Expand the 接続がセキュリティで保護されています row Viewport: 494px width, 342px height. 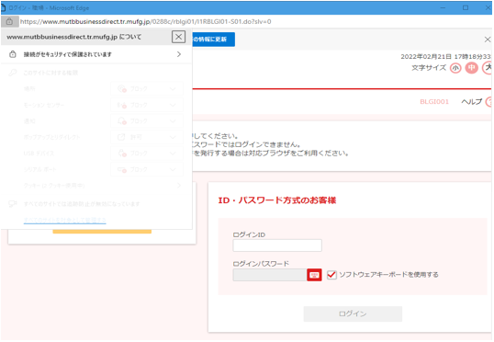(x=95, y=54)
